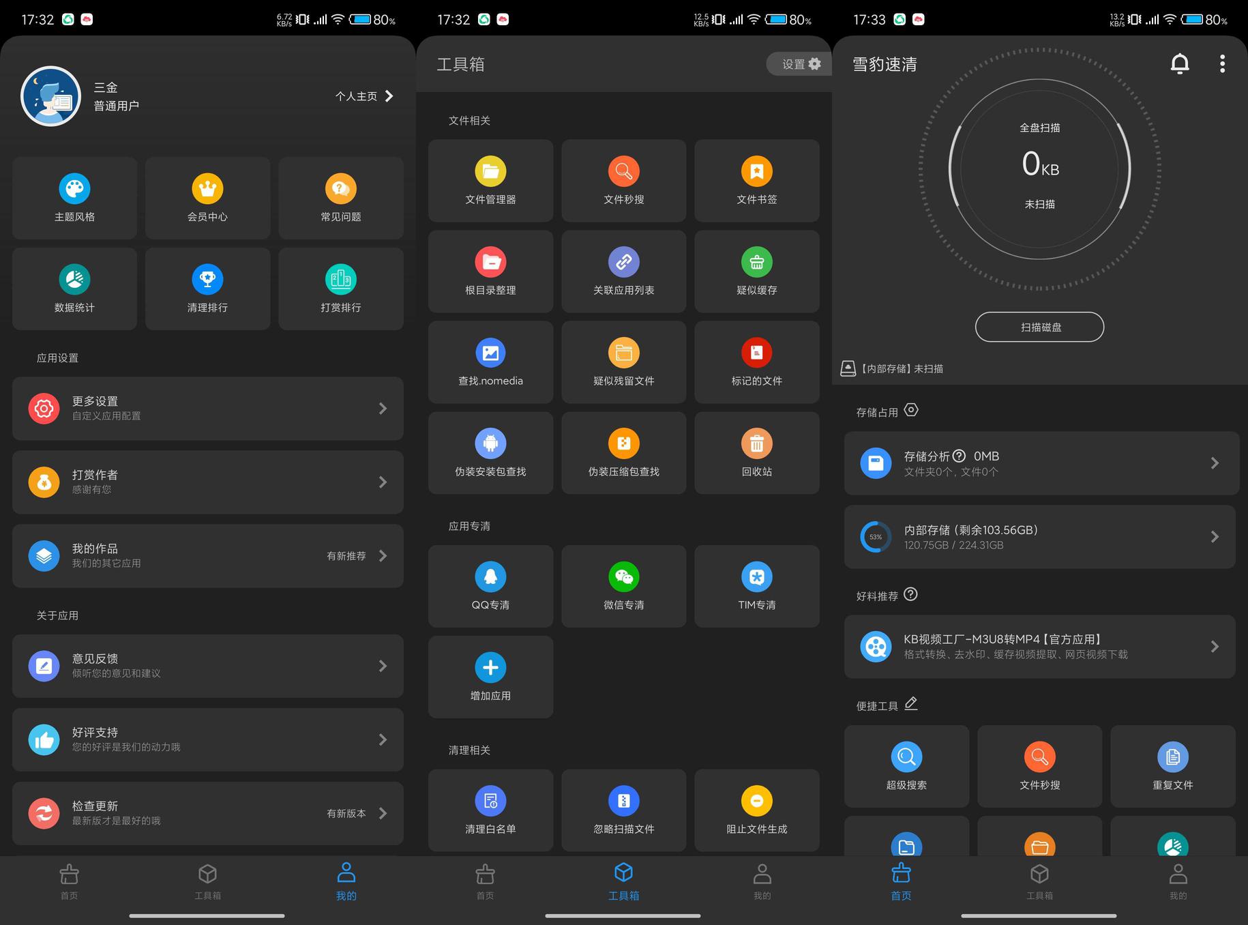This screenshot has height=925, width=1248.
Task: Open 伪装压缩包查找 tool
Action: click(623, 453)
